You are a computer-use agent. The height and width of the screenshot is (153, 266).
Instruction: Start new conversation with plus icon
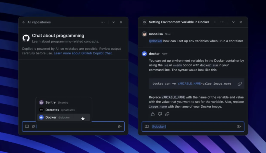pyautogui.click(x=215, y=22)
